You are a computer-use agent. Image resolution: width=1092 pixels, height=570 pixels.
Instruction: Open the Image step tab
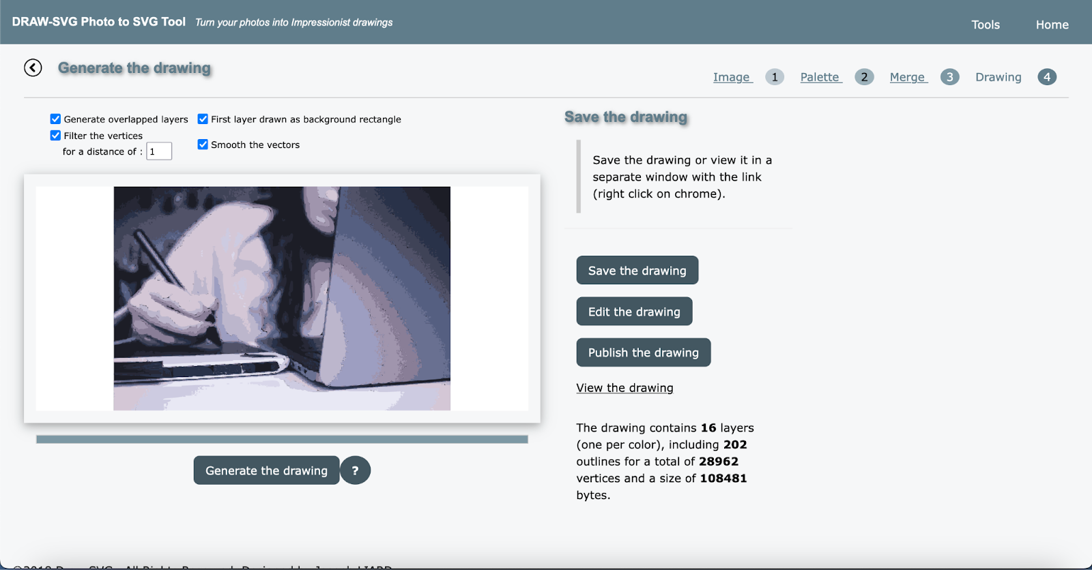732,77
